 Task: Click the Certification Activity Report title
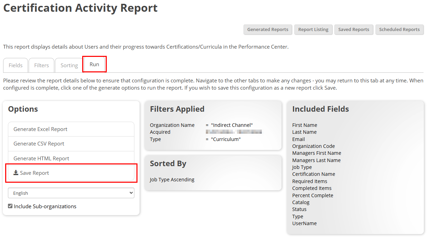(x=80, y=8)
